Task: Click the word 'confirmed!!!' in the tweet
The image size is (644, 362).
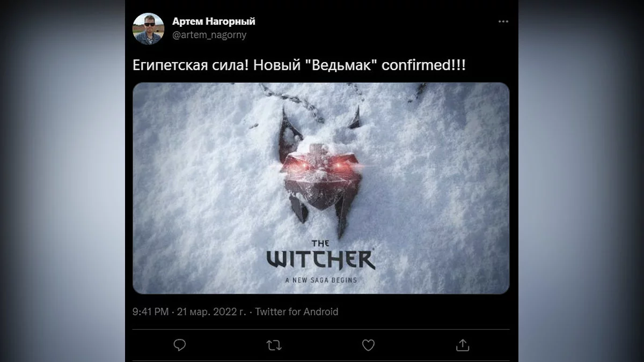Action: click(423, 66)
